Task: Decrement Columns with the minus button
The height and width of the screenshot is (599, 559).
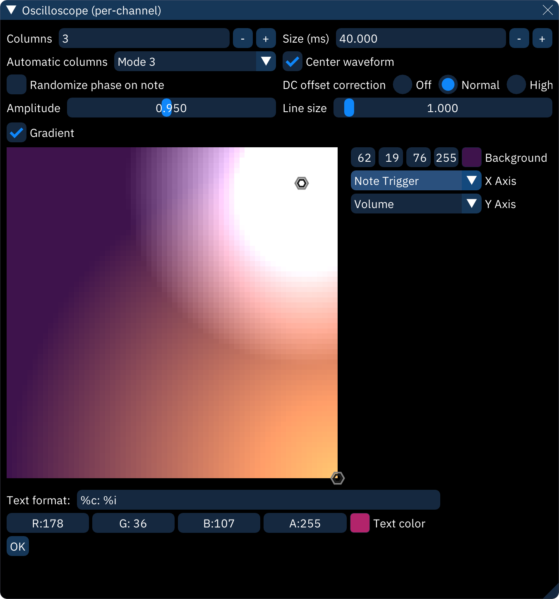Action: tap(242, 38)
